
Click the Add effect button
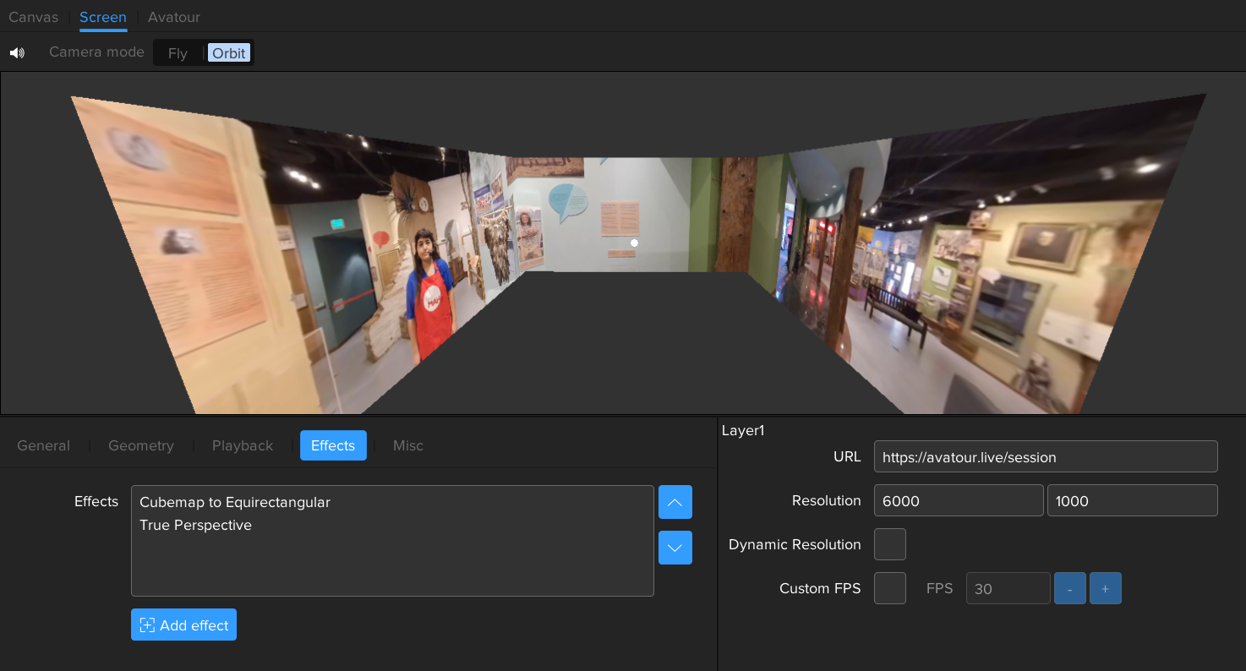(x=183, y=625)
